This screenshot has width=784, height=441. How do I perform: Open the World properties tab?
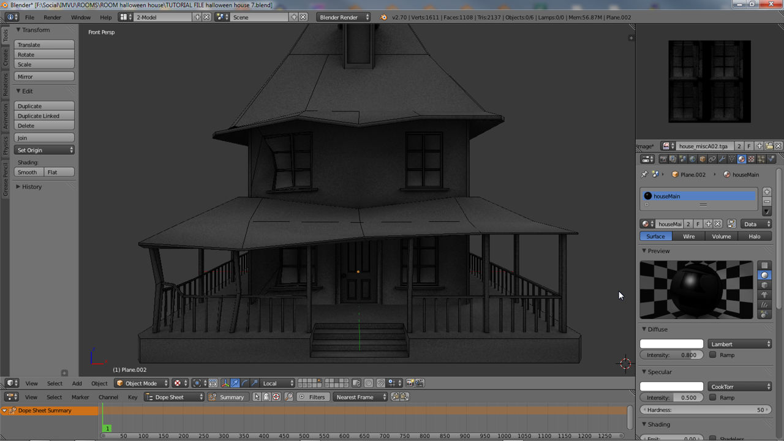coord(693,159)
